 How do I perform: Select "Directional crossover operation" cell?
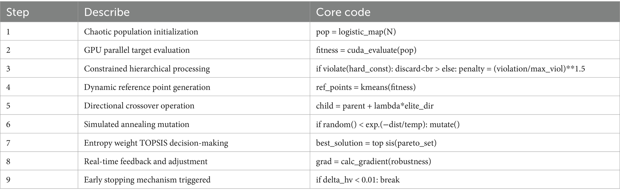(x=139, y=106)
